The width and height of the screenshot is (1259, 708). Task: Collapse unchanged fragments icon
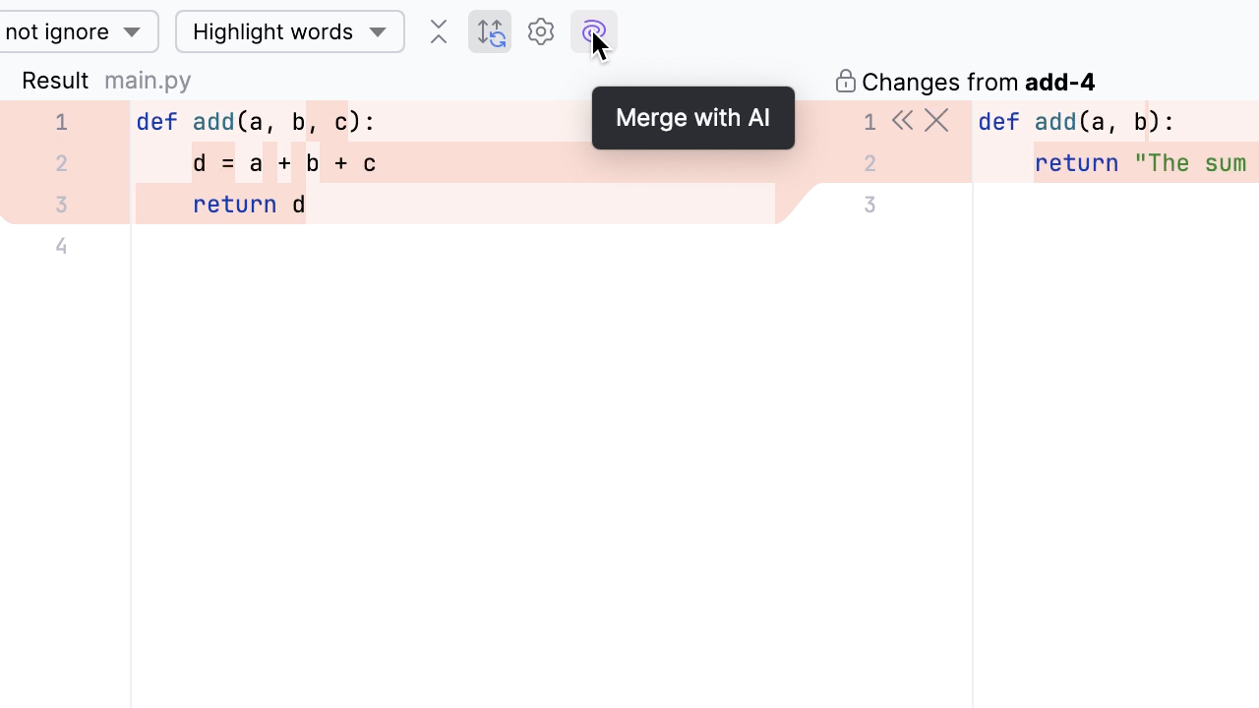click(439, 32)
